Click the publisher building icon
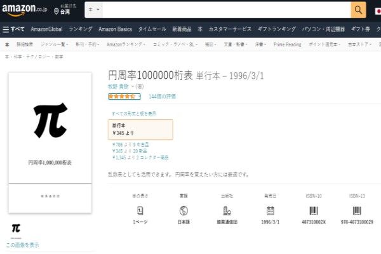Screen dimensions: 381x254 [227, 210]
